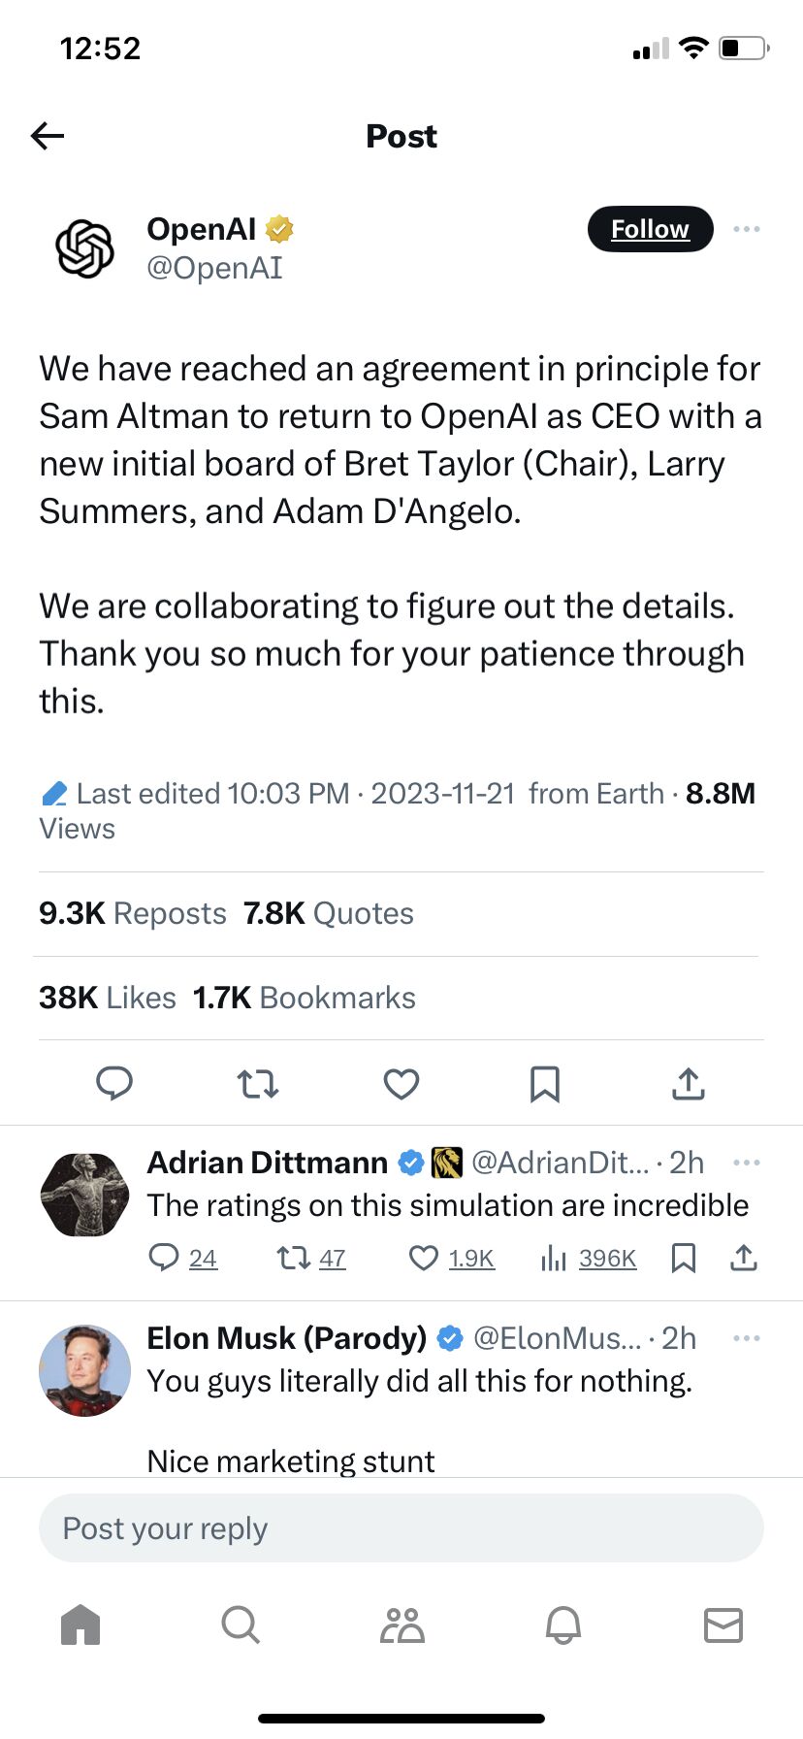
Task: Bookmark the OpenAI post
Action: (545, 1084)
